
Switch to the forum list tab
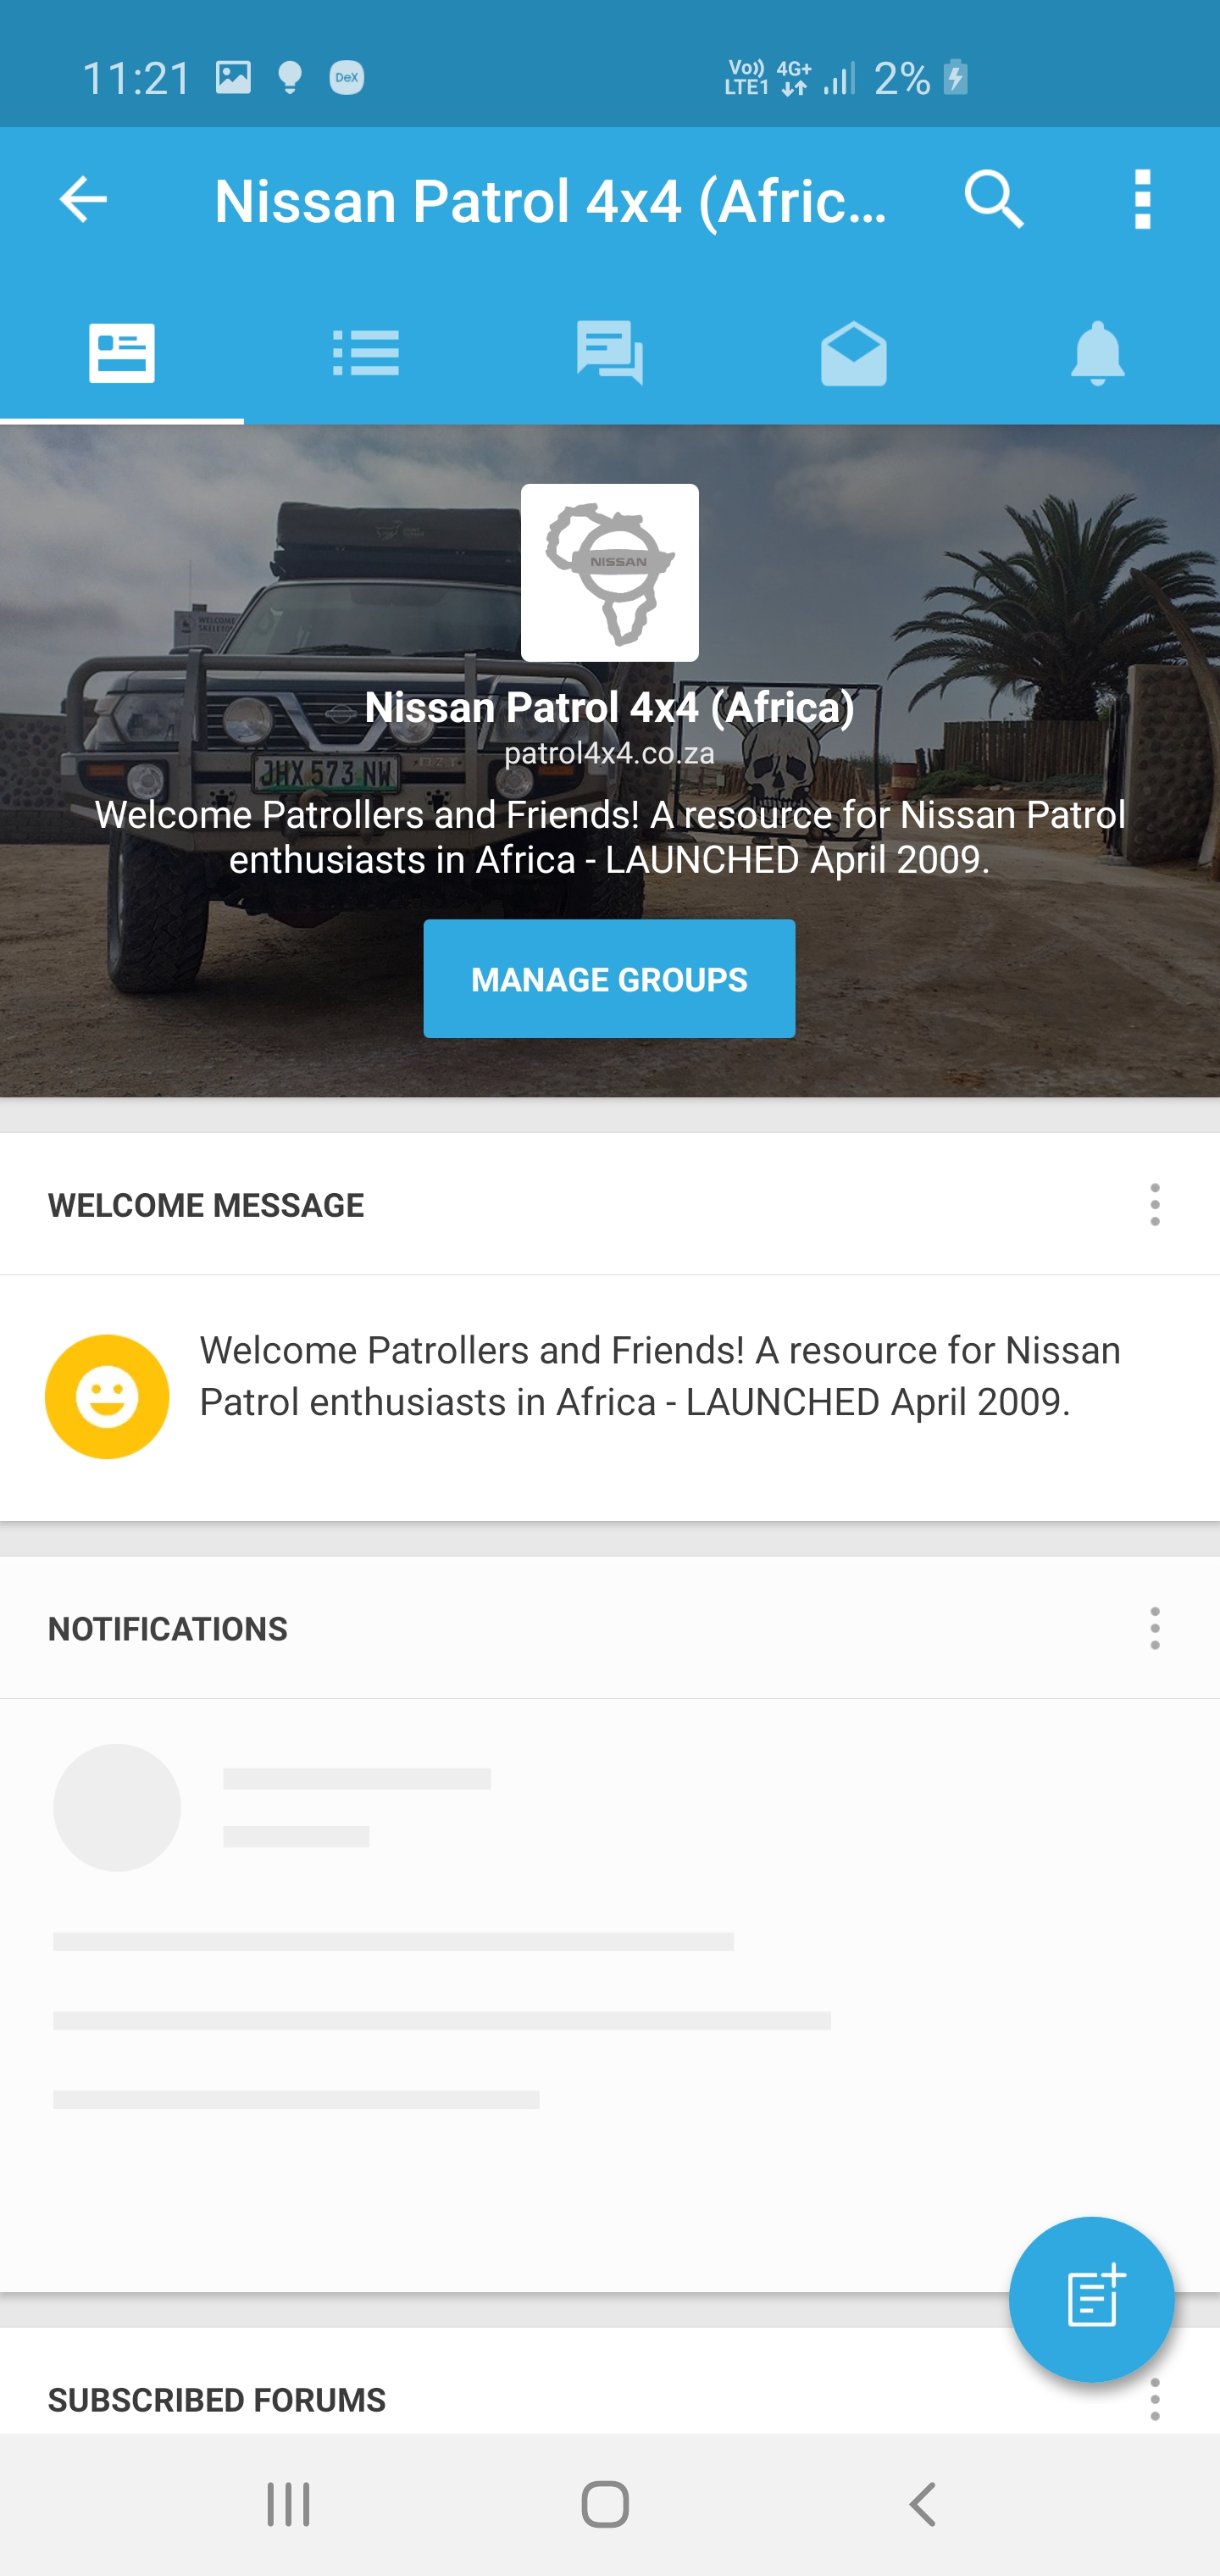366,352
